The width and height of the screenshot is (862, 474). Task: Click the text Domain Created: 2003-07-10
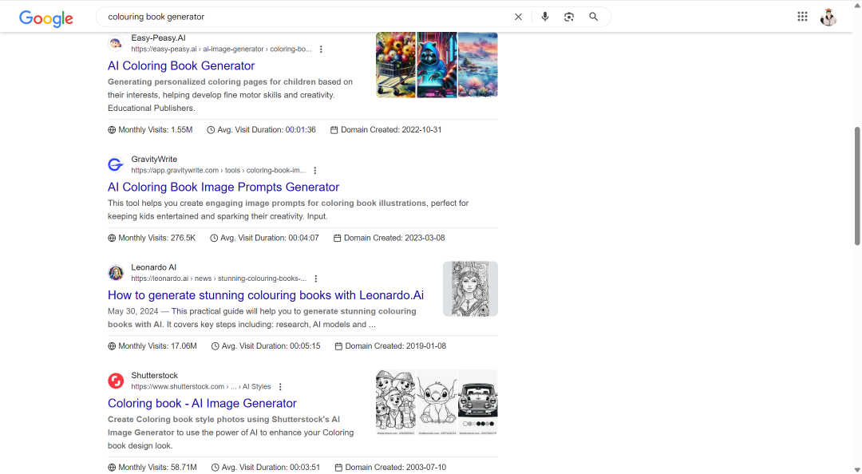pyautogui.click(x=395, y=468)
